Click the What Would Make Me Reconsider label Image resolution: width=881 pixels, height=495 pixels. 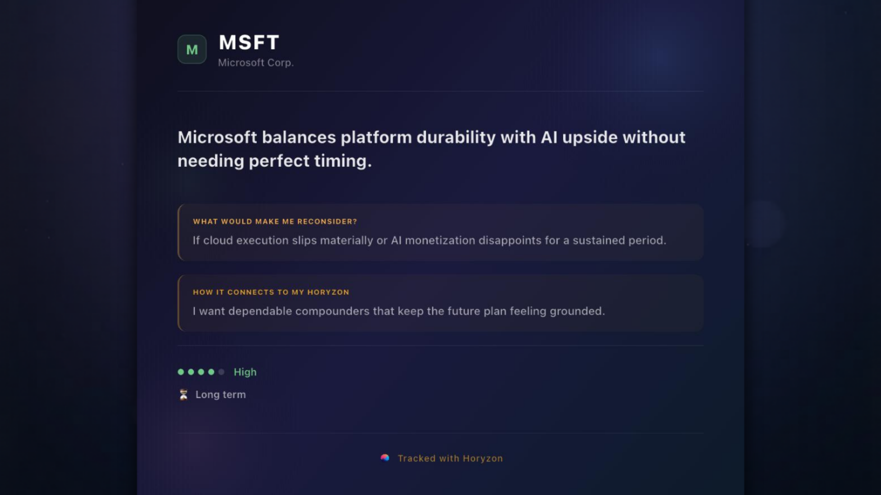pyautogui.click(x=275, y=221)
